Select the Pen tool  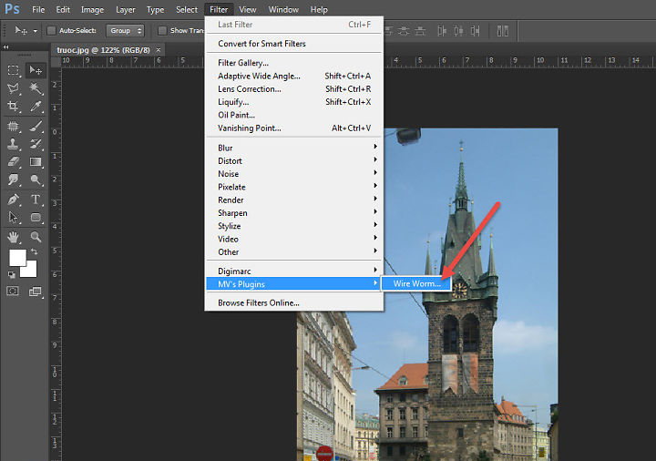tap(14, 200)
